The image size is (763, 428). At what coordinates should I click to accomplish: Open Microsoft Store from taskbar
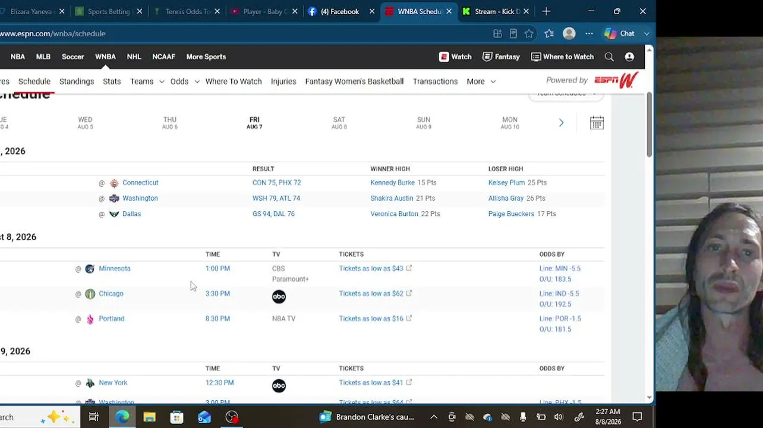(176, 417)
